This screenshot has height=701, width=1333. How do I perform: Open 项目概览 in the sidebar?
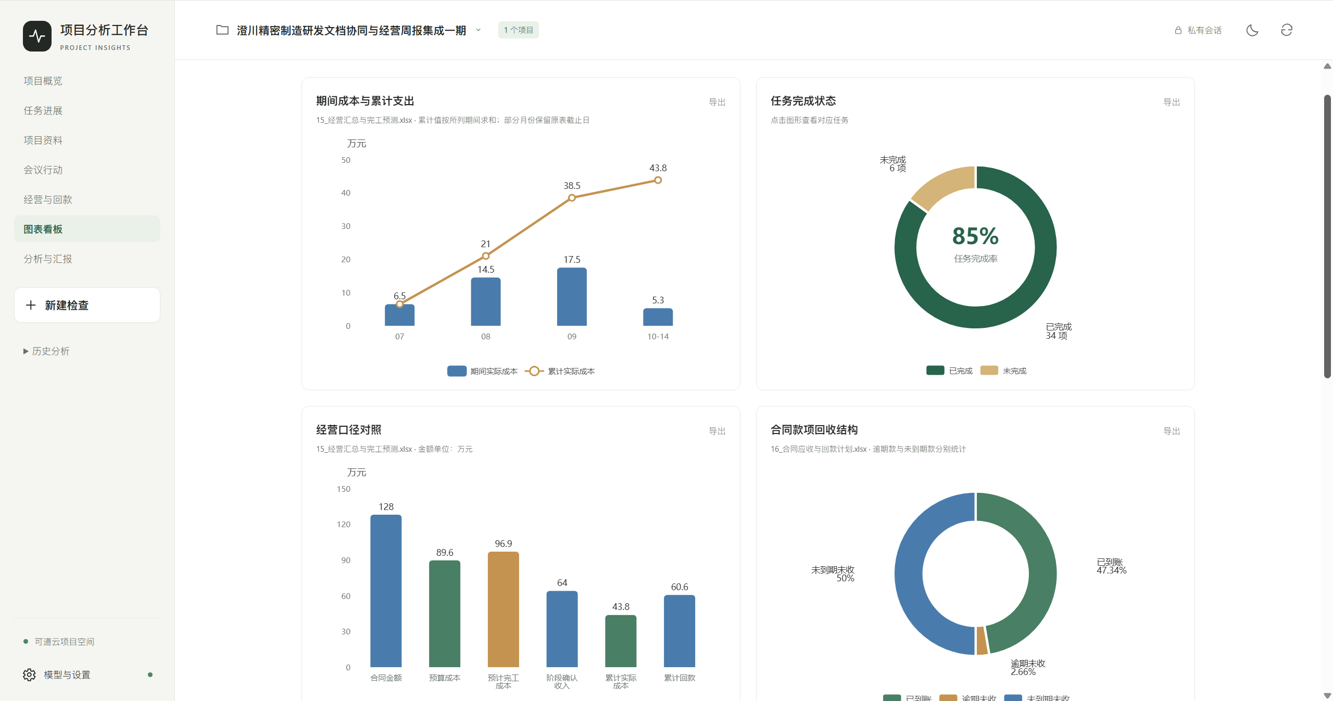[87, 81]
